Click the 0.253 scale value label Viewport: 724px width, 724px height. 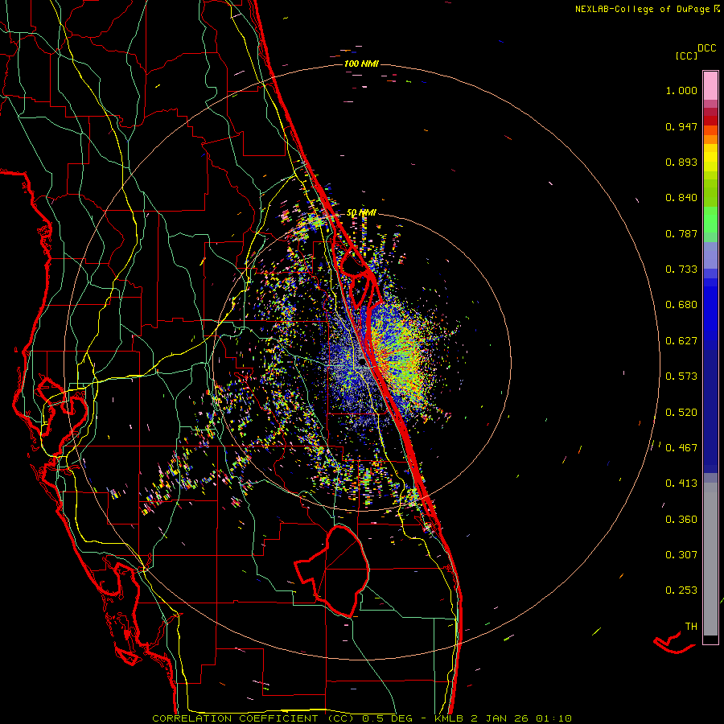pyautogui.click(x=681, y=590)
